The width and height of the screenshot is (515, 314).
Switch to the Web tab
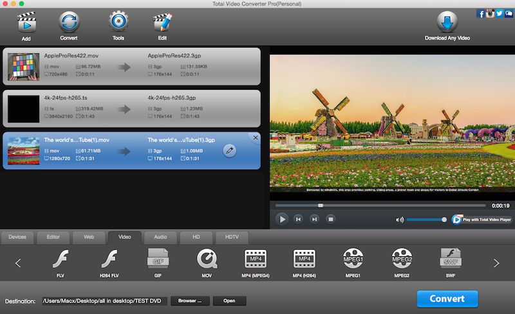point(89,238)
